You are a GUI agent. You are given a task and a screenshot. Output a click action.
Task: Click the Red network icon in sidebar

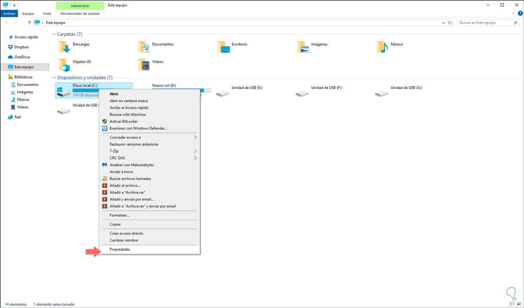(x=10, y=117)
